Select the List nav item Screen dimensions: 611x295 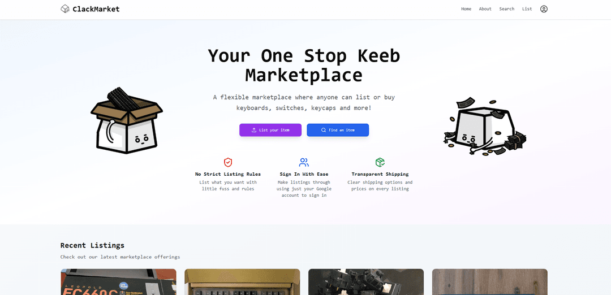click(527, 9)
